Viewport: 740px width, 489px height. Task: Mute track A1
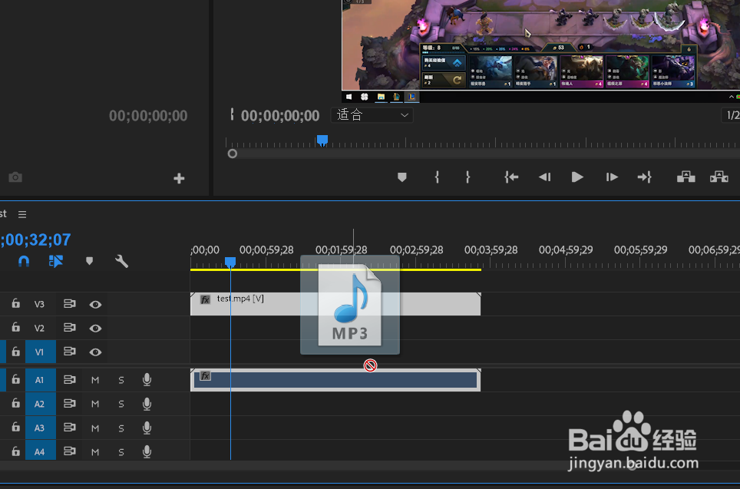95,380
